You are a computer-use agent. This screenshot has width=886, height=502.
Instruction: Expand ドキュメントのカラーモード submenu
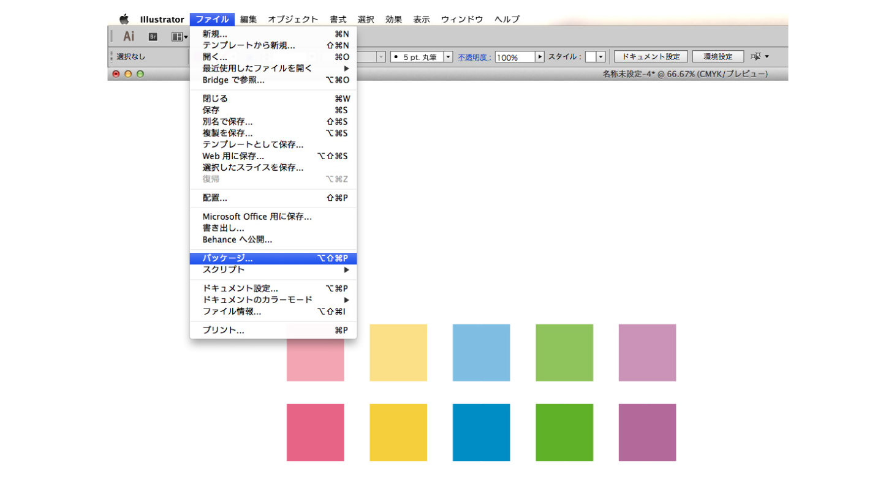(273, 300)
